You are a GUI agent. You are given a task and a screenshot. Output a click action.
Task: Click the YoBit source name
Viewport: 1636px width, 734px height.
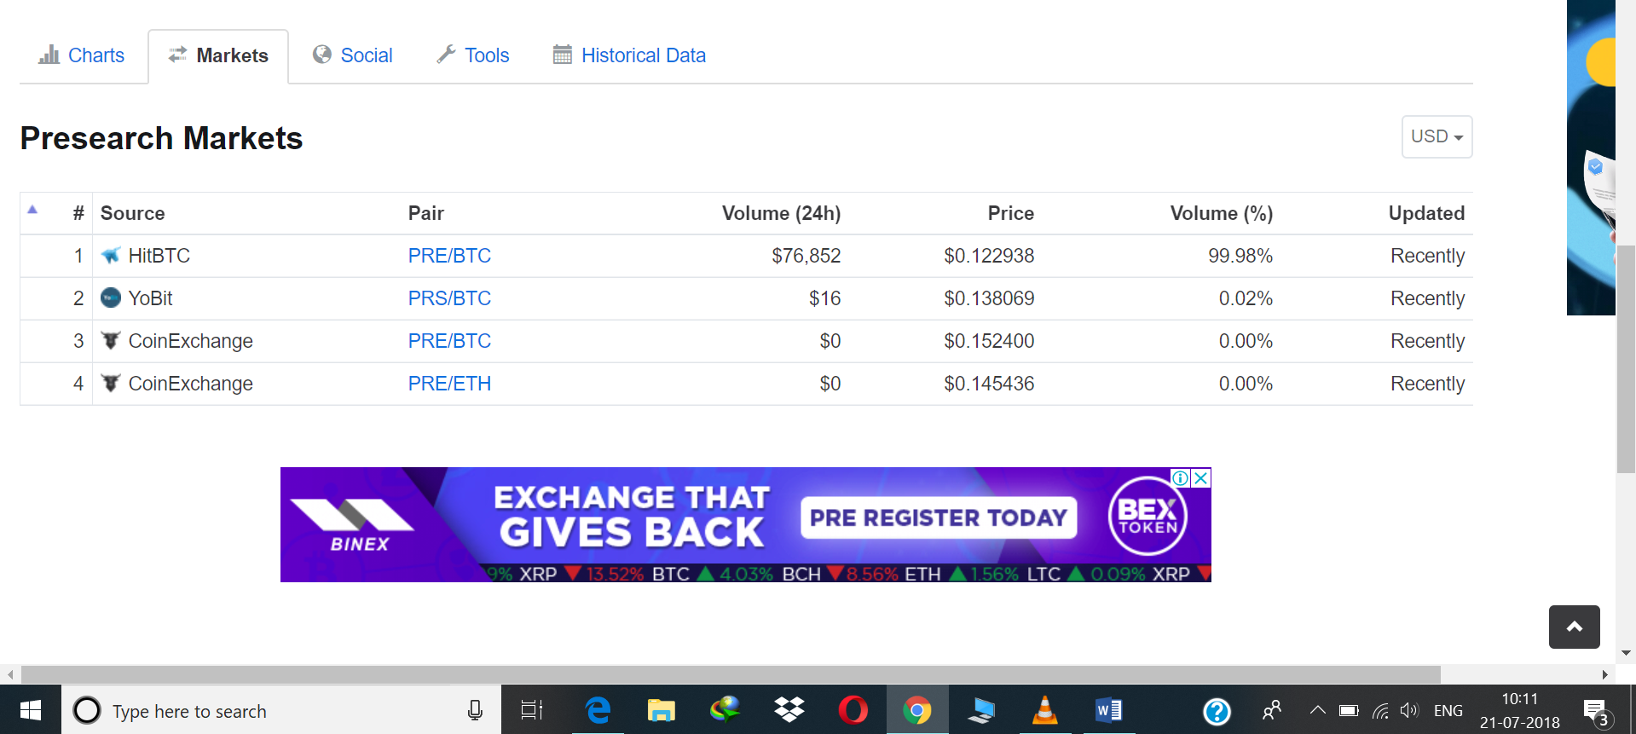150,298
